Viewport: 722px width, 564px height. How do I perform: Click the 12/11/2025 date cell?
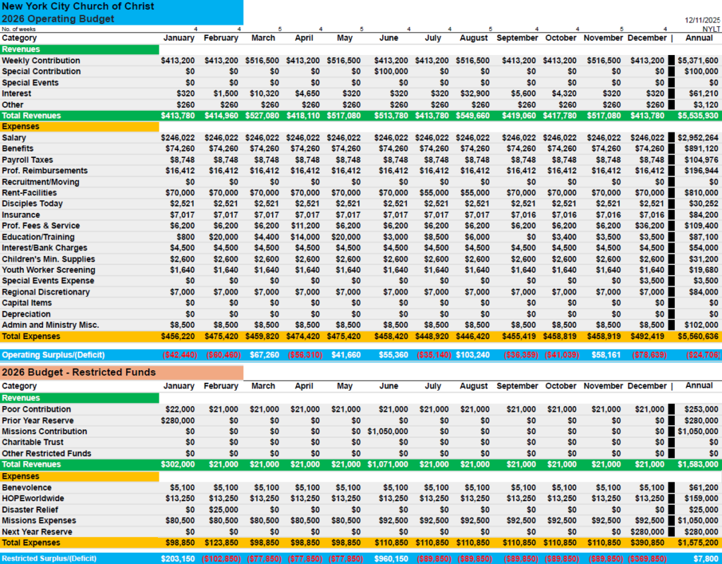(702, 20)
